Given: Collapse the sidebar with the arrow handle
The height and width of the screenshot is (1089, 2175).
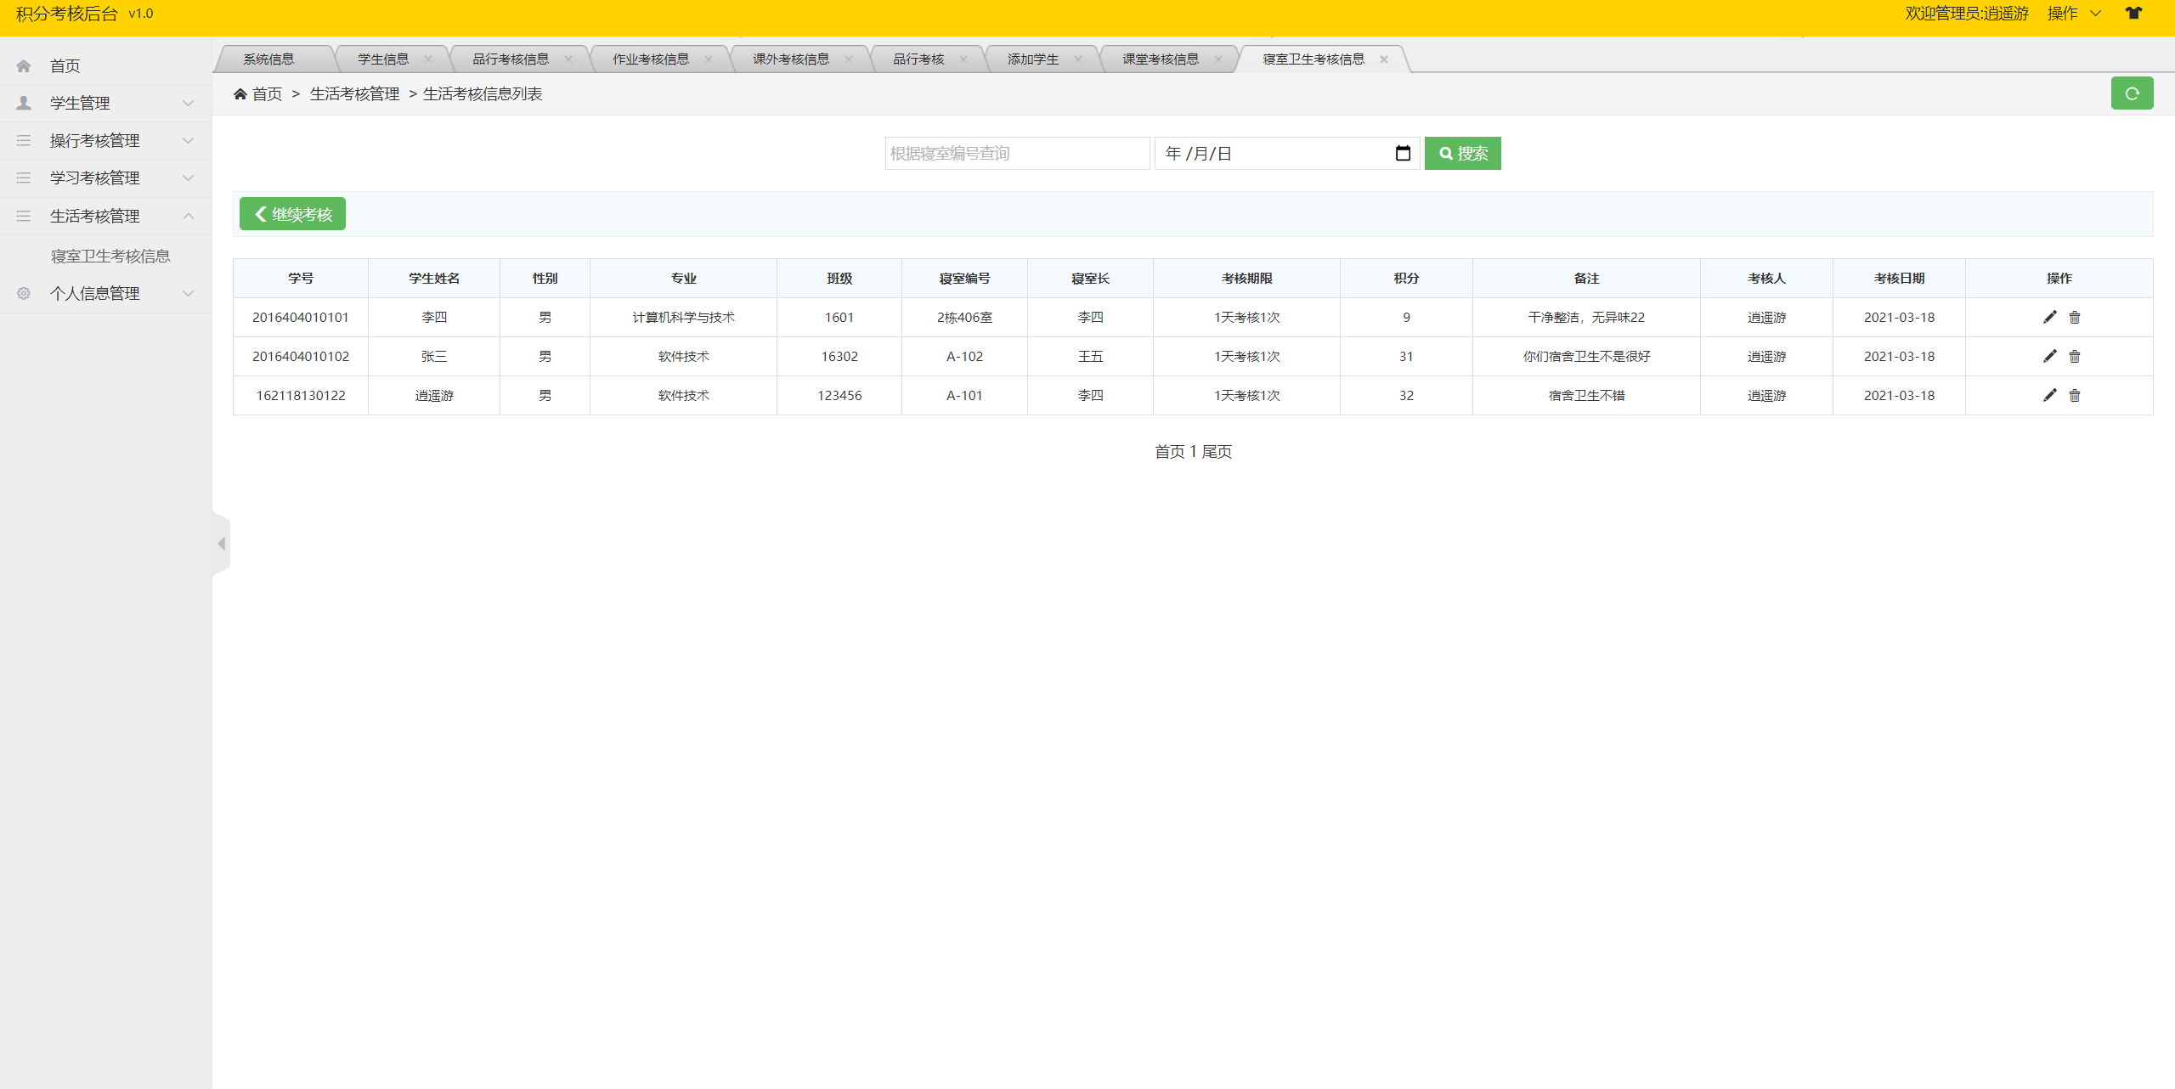Looking at the screenshot, I should (x=221, y=544).
